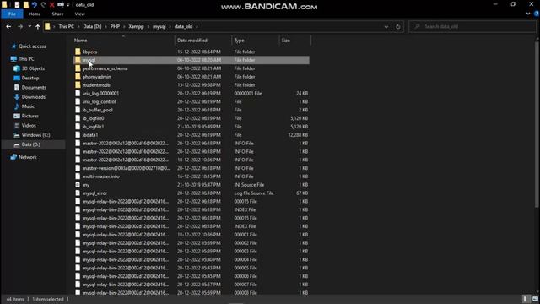Image resolution: width=540 pixels, height=304 pixels.
Task: Open Videos in navigation pane
Action: (29, 126)
